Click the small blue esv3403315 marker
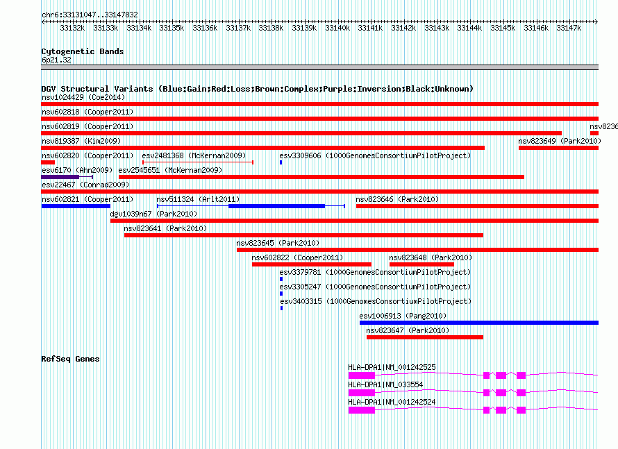Viewport: 618px width, 449px height. (281, 308)
